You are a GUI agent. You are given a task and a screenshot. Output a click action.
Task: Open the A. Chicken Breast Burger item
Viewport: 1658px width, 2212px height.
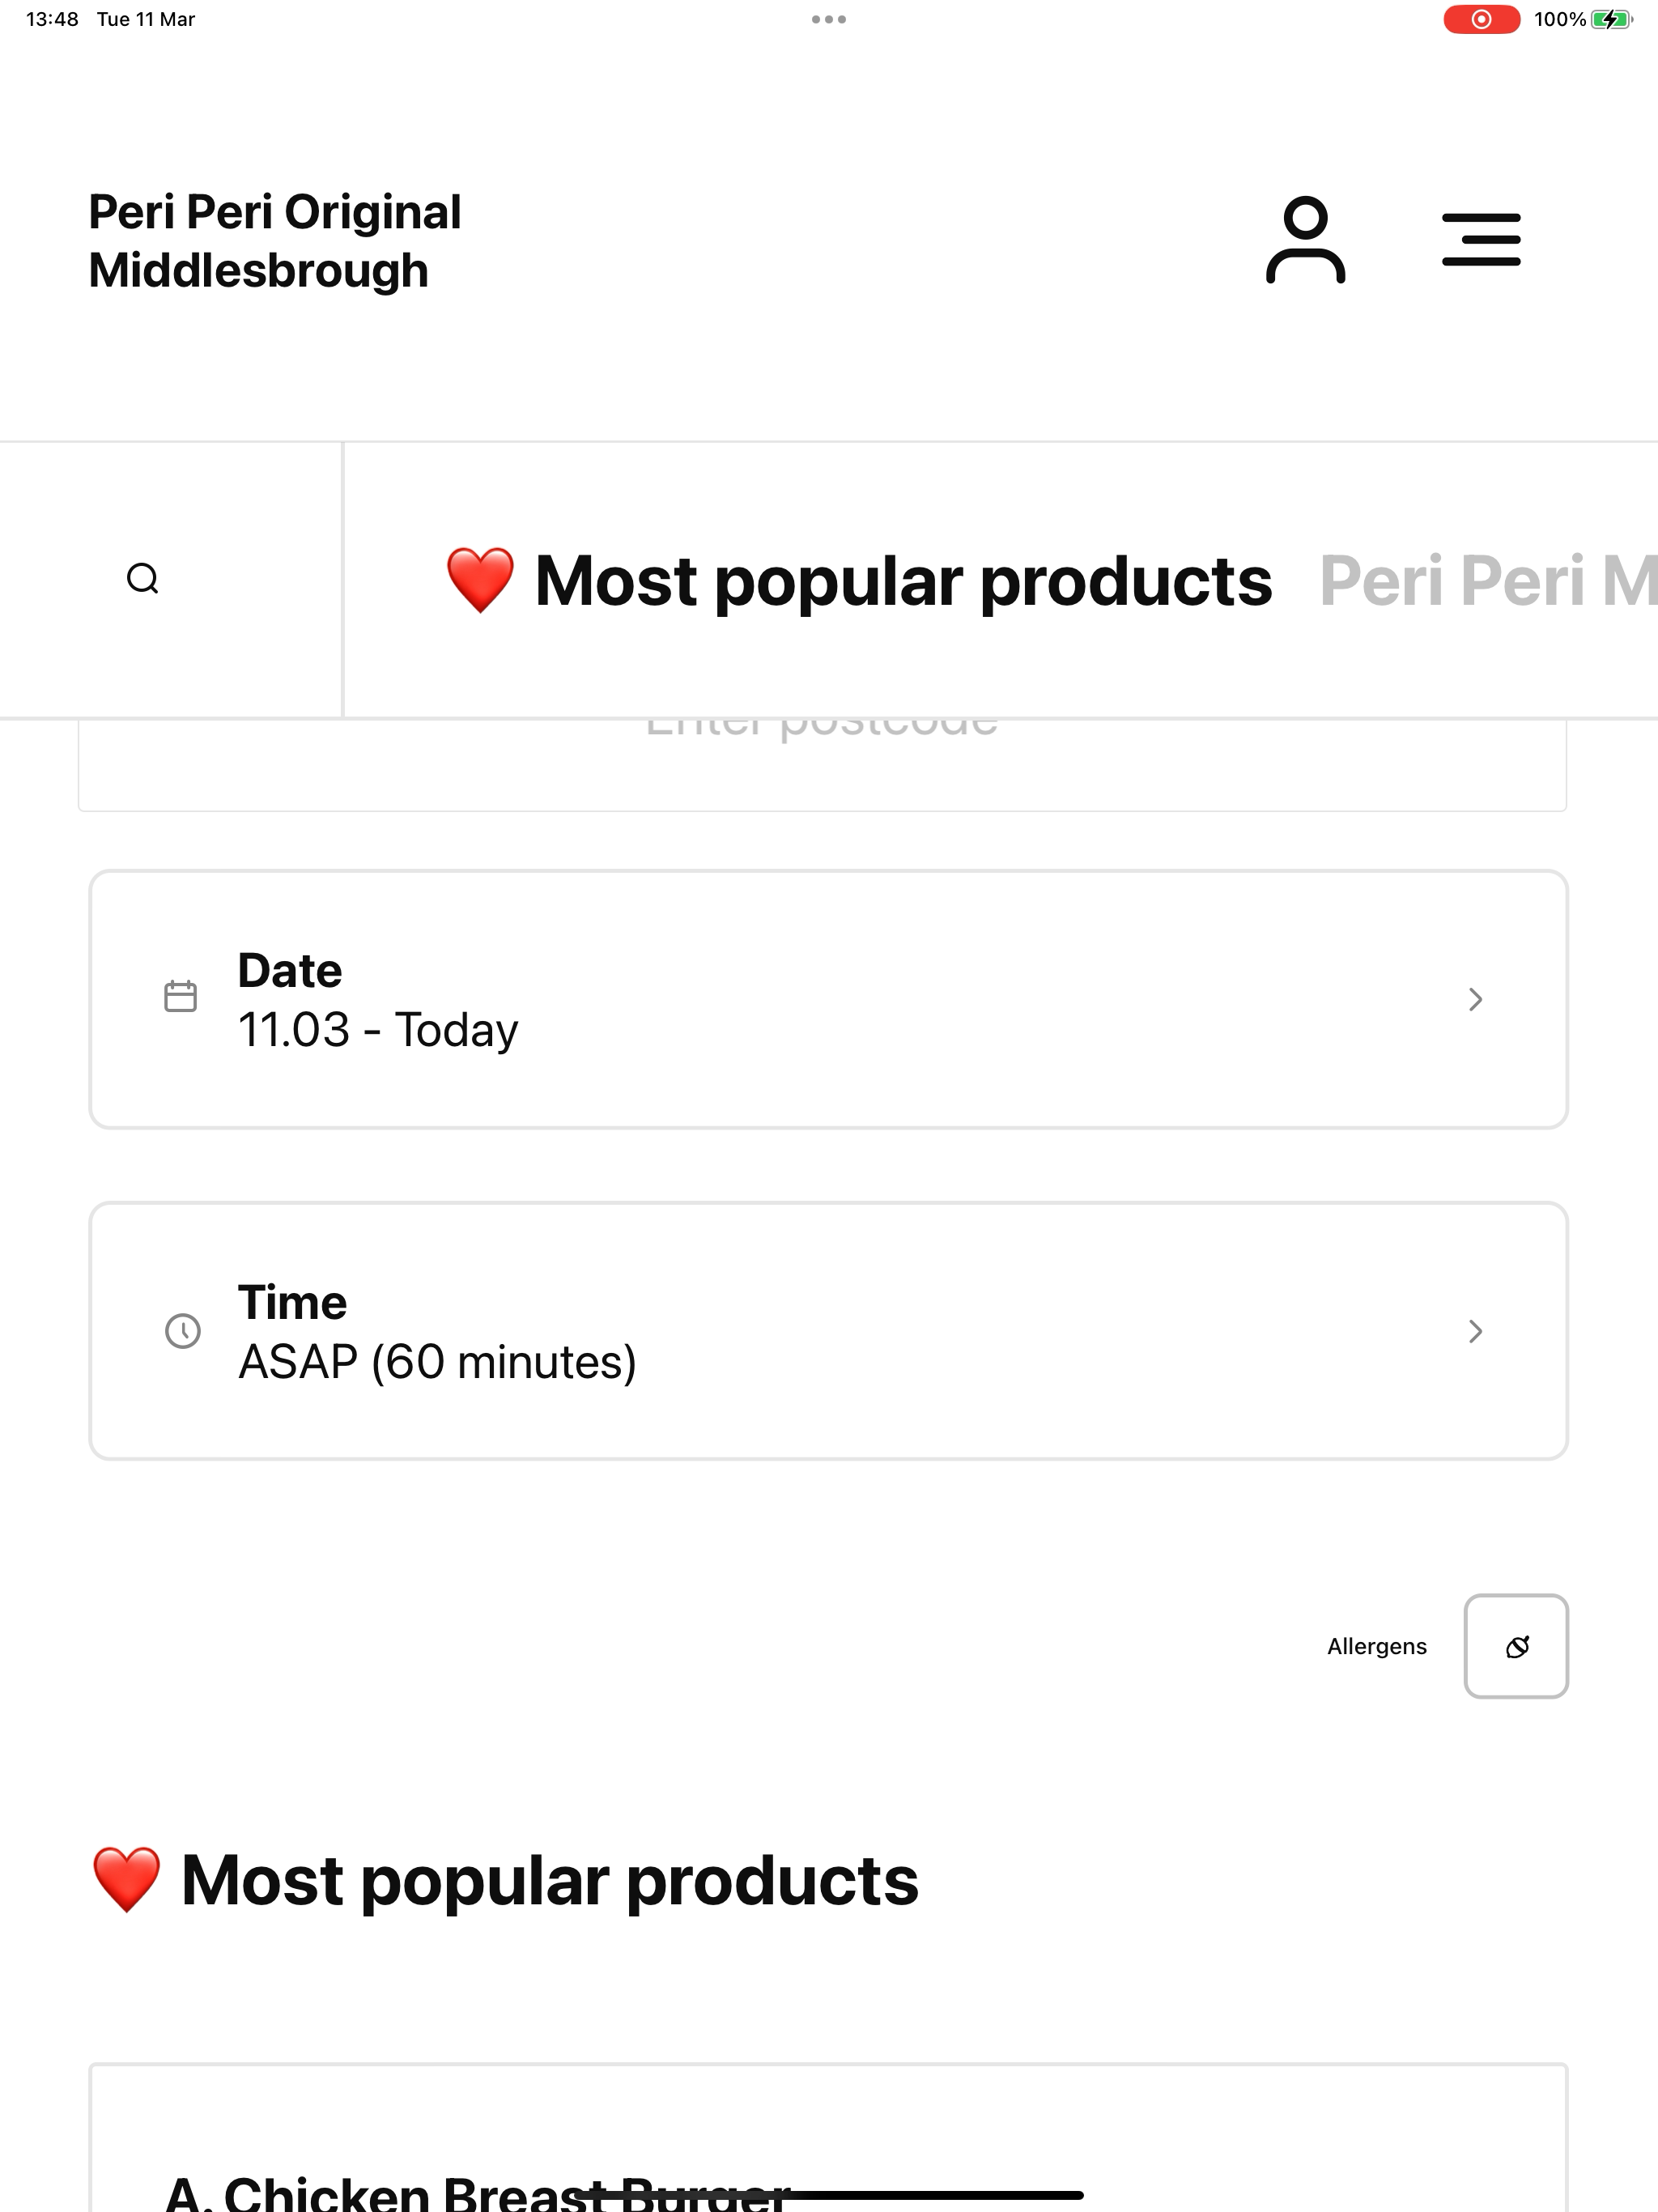click(828, 2138)
